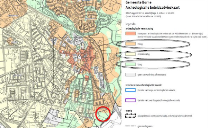Click the 'De Lemerij' map label
Viewport: 208px width, 128px height.
point(51,126)
